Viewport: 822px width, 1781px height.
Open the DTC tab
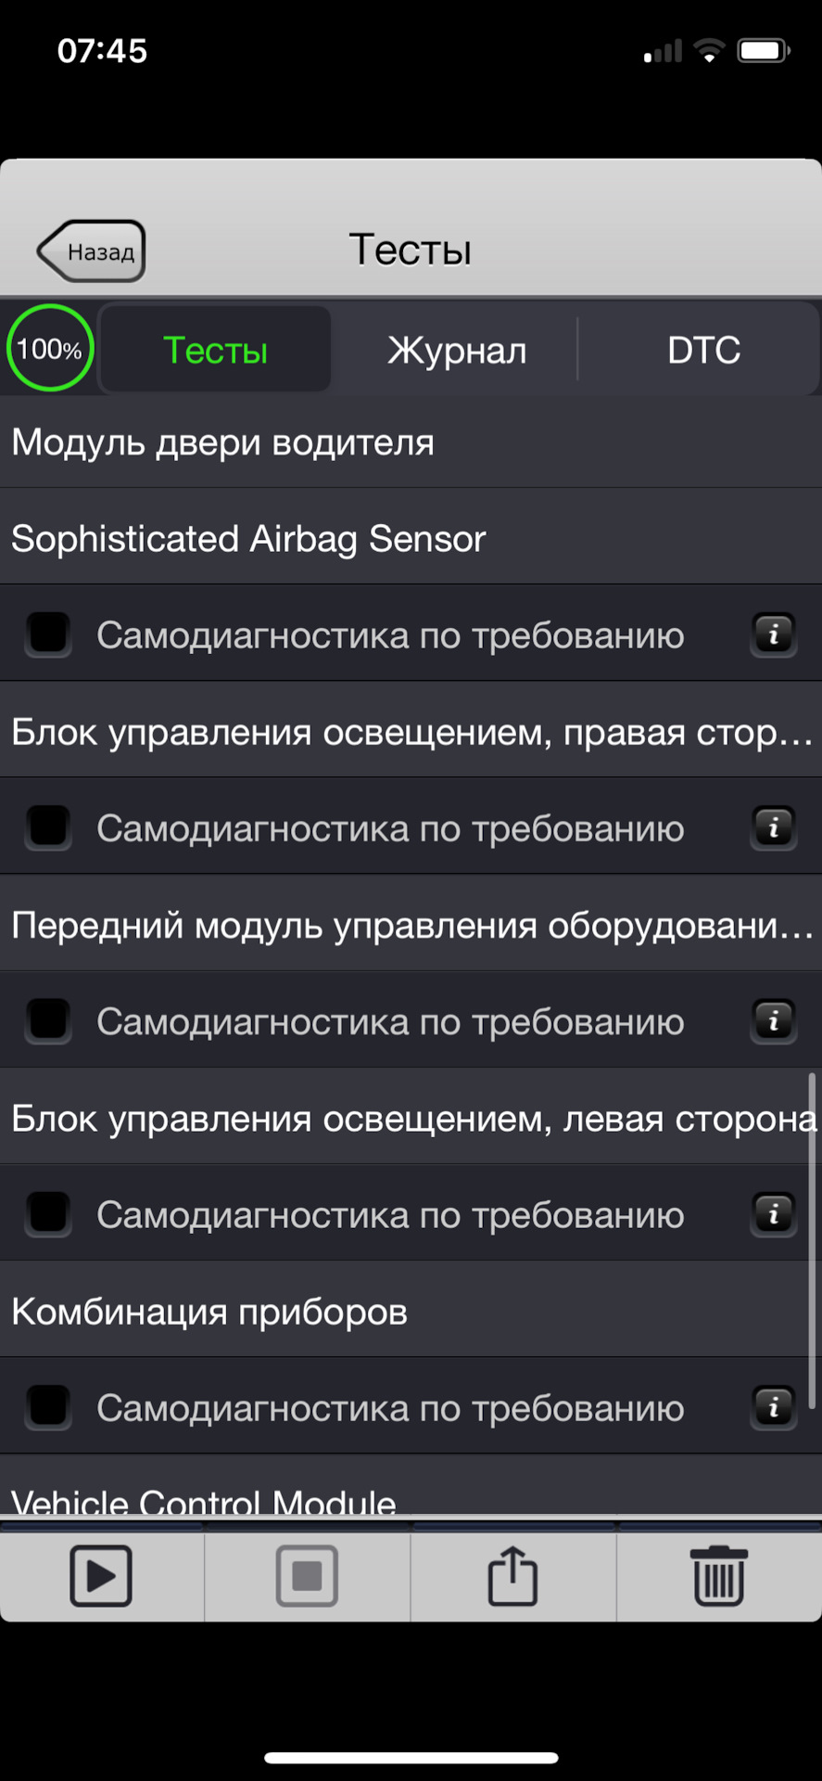point(703,350)
